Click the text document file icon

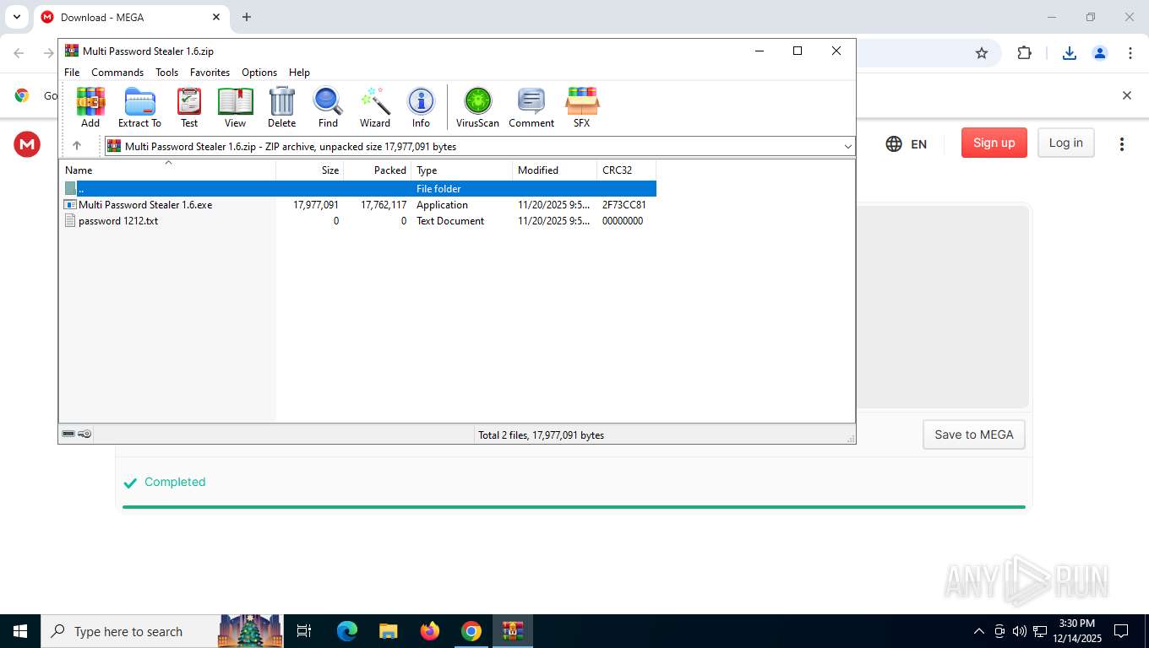(x=70, y=221)
